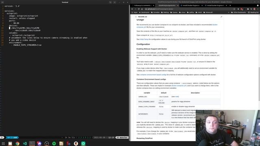The width and height of the screenshot is (260, 146).
Task: Launch Google Chrome from the dock
Action: pyautogui.click(x=17, y=144)
